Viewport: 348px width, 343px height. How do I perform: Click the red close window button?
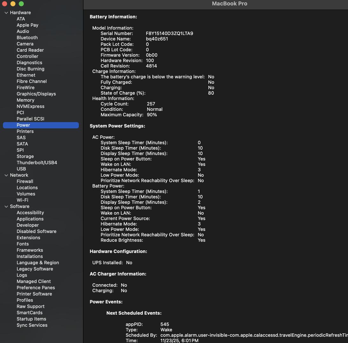4,4
